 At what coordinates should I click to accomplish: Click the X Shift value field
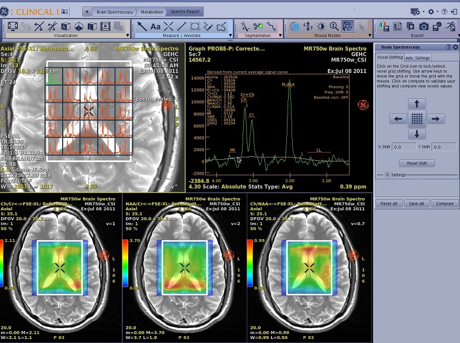404,147
